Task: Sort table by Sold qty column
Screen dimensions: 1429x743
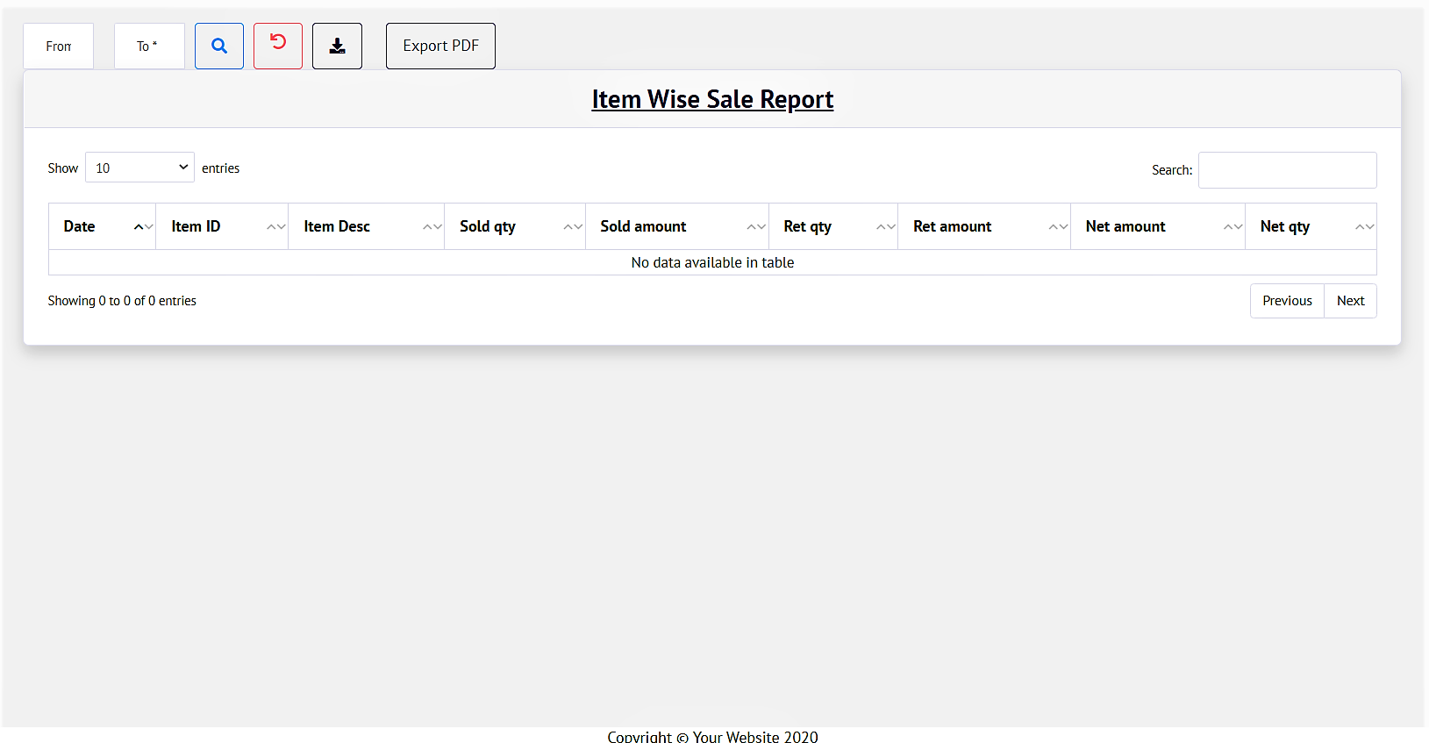Action: coord(514,226)
